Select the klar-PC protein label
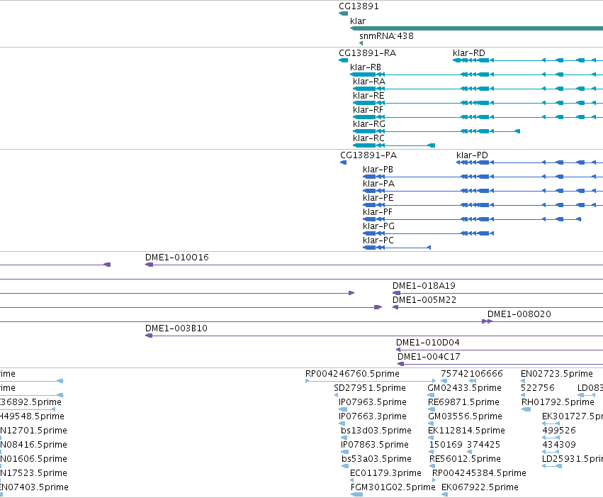 (378, 240)
